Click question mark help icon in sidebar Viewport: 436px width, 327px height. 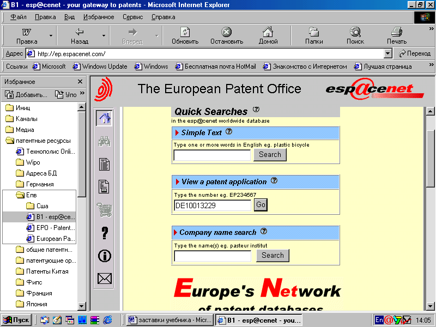105,233
